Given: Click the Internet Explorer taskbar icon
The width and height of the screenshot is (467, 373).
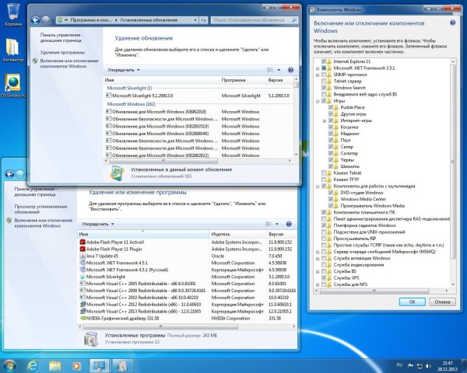Looking at the screenshot, I should click(x=33, y=364).
